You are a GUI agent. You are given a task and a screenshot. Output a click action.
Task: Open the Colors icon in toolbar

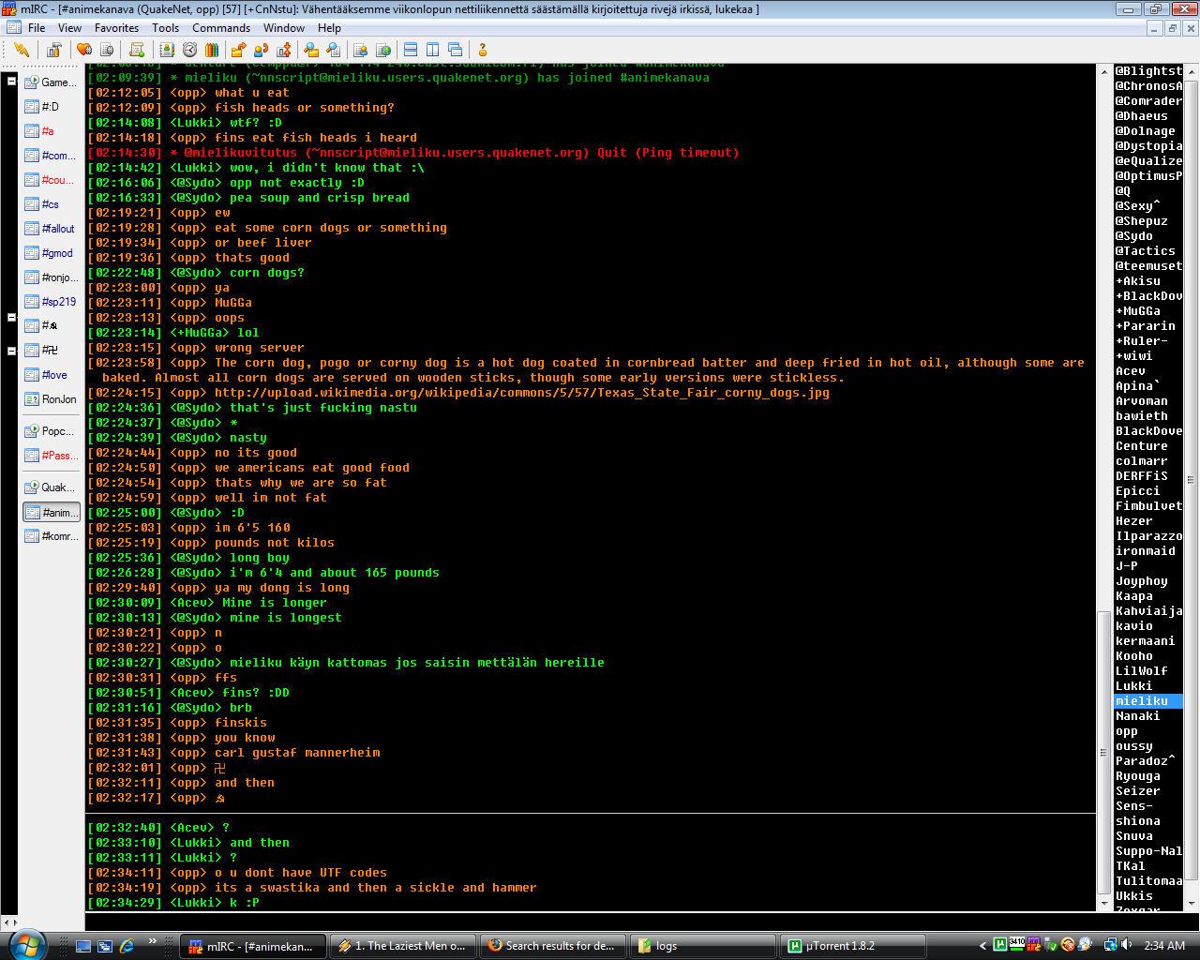coord(213,50)
